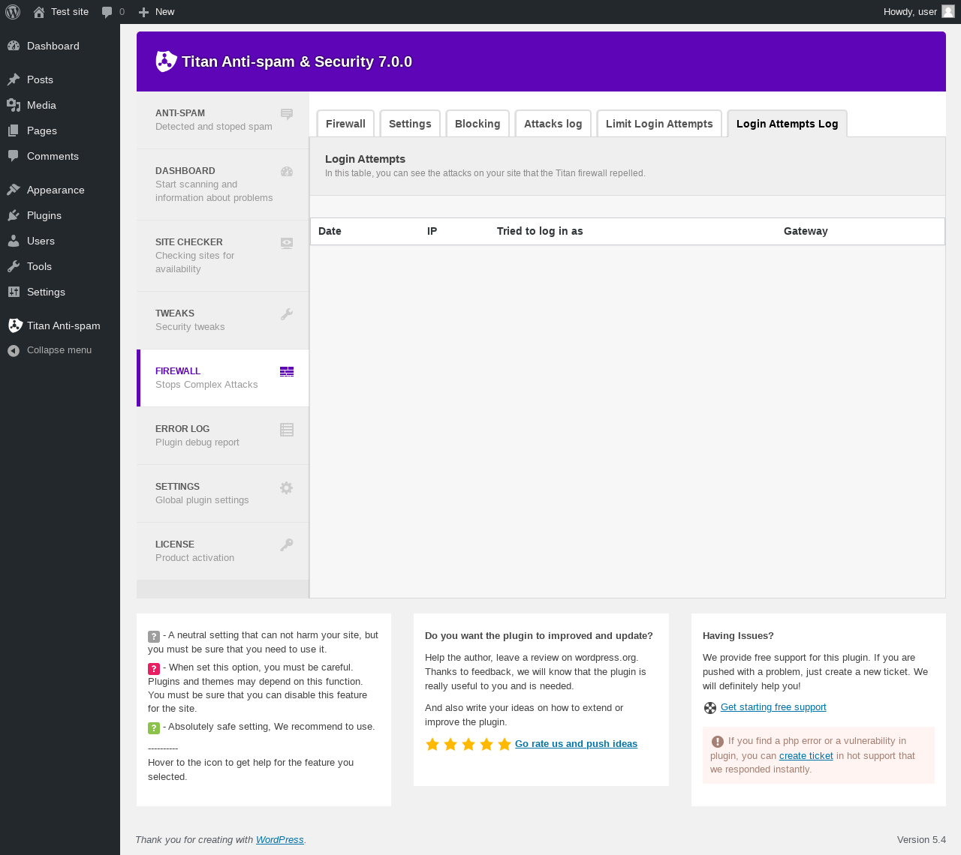Open comments bubble in admin bar
Viewport: 961px width, 855px height.
pyautogui.click(x=107, y=12)
